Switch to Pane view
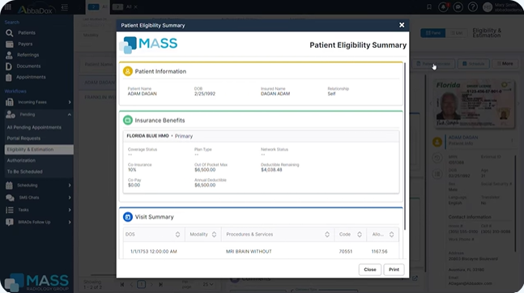Viewport: 524px width, 293px height. tap(432, 32)
